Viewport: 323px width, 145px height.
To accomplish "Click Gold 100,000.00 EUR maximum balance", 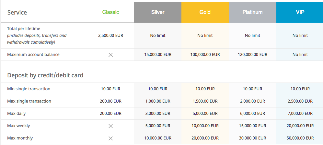I will click(x=205, y=55).
